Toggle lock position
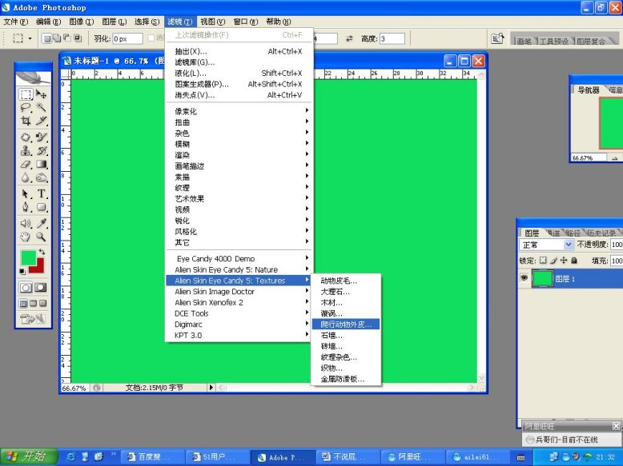Image resolution: width=623 pixels, height=466 pixels. click(564, 260)
